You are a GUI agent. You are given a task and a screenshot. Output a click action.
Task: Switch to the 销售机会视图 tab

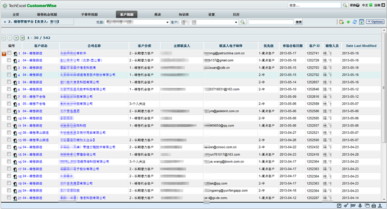point(47,15)
